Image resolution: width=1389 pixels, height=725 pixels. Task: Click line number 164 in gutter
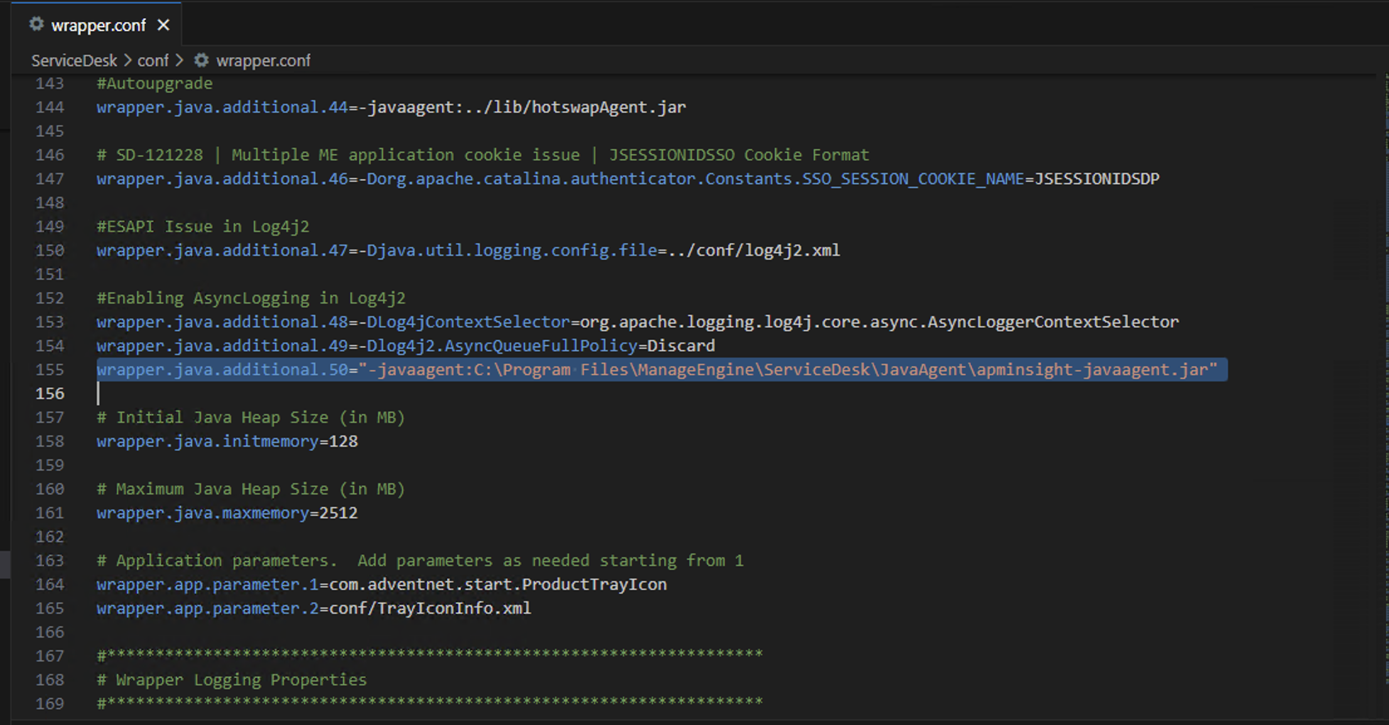coord(50,584)
